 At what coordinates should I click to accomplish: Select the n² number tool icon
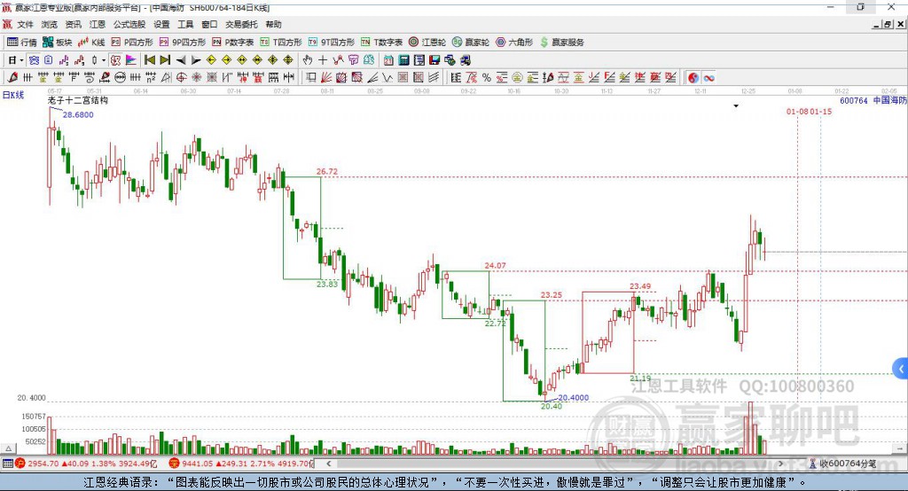pyautogui.click(x=151, y=77)
